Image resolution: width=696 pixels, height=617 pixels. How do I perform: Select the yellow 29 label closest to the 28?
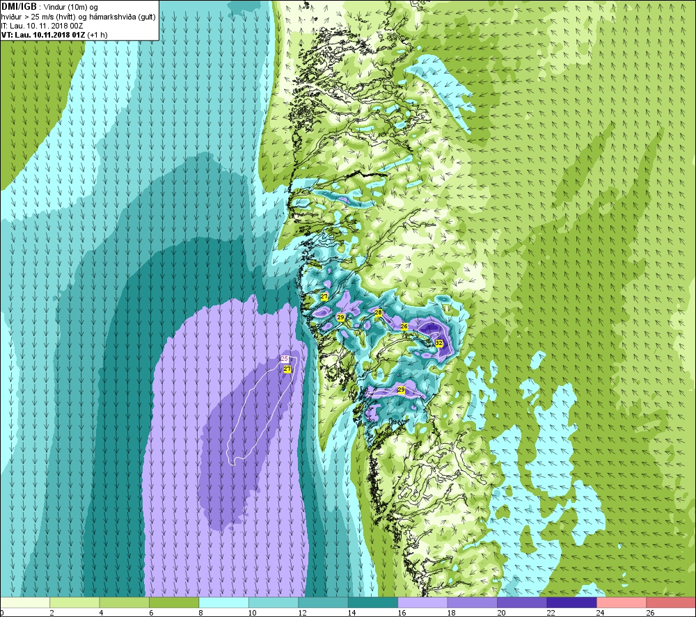click(340, 317)
